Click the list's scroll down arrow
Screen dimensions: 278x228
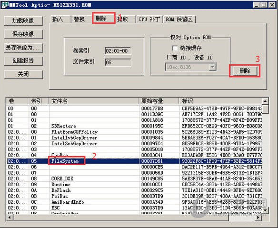coord(265,210)
